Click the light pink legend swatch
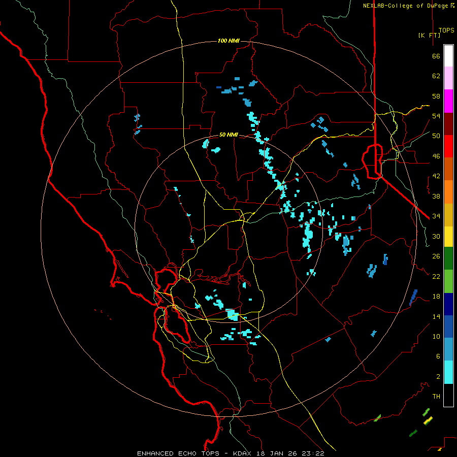 [x=448, y=78]
